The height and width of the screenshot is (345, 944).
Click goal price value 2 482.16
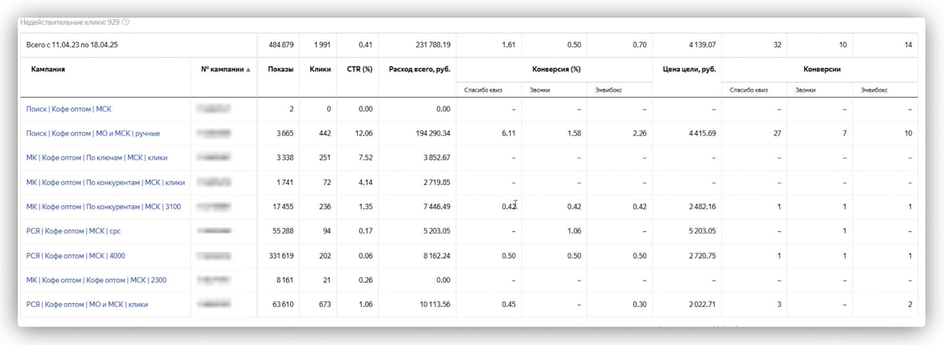702,207
